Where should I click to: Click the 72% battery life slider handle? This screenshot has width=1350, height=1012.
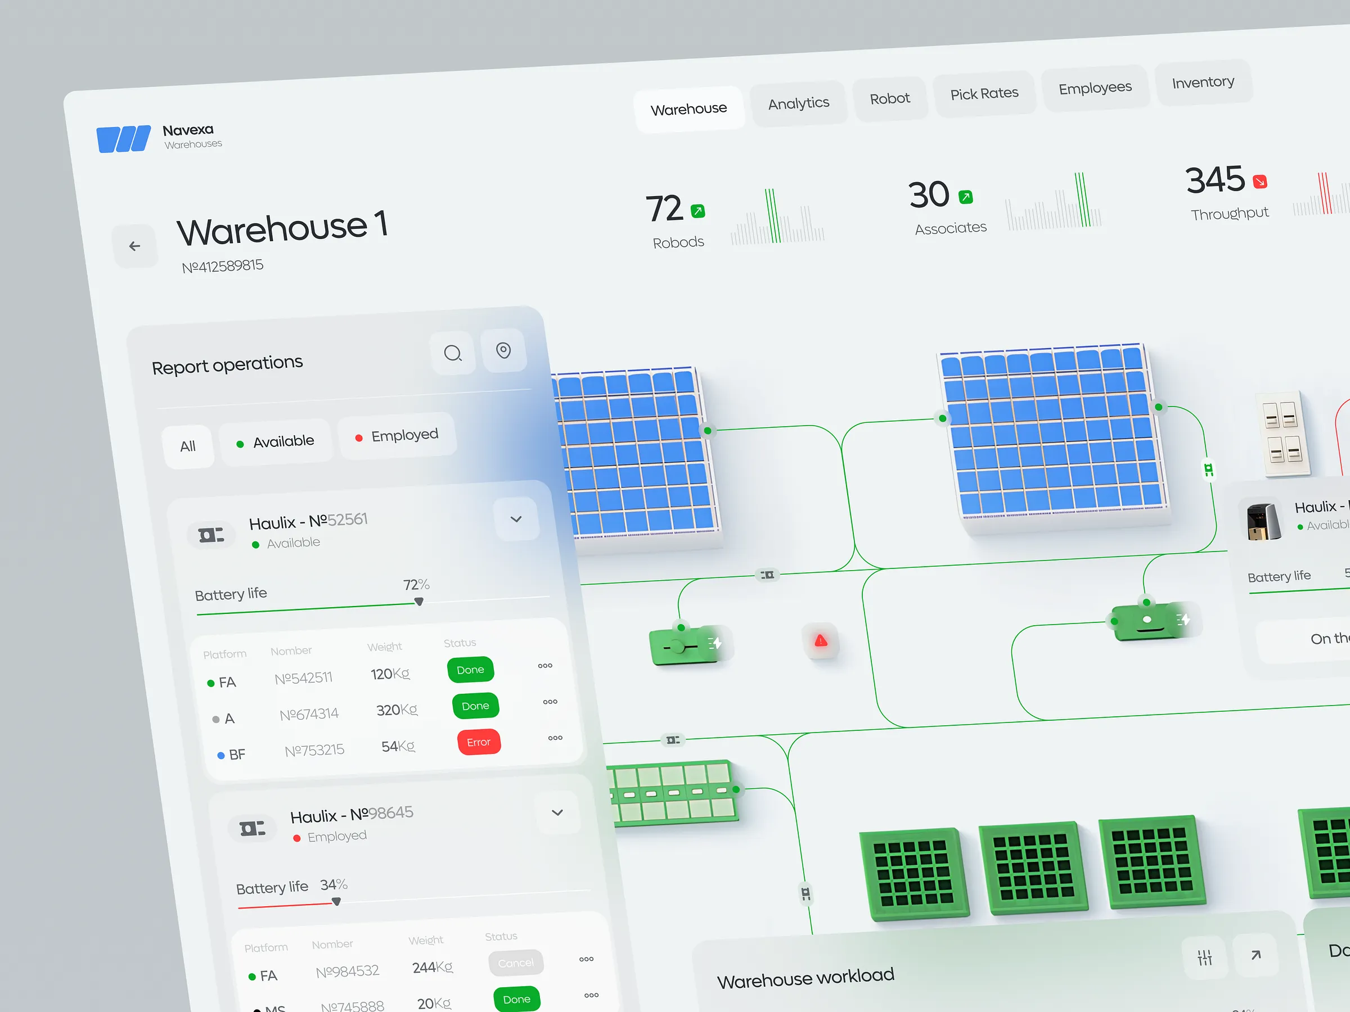click(x=418, y=602)
